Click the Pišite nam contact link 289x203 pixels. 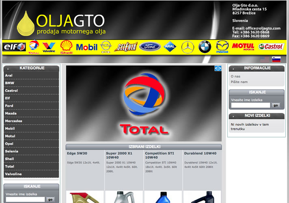[x=239, y=82]
